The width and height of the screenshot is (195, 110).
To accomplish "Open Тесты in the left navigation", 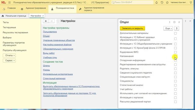I will click(6, 22).
